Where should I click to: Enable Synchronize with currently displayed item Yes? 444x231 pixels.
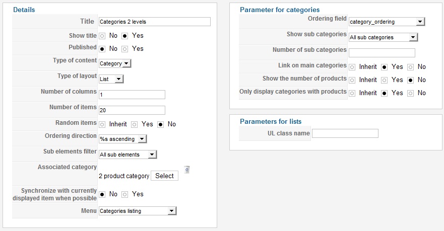coord(125,194)
